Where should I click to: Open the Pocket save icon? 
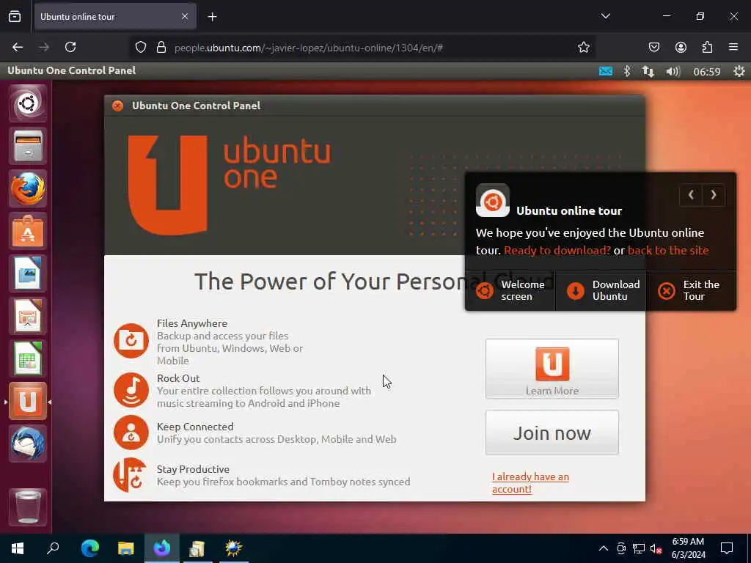pos(653,47)
